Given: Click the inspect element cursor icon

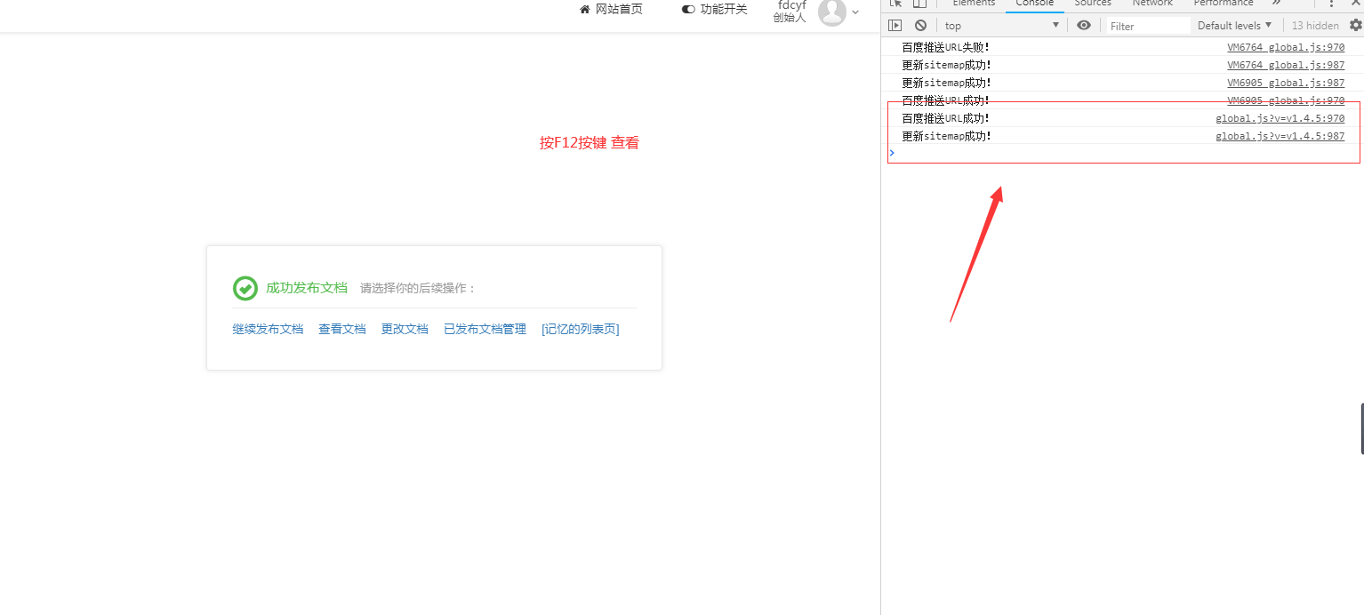Looking at the screenshot, I should (x=895, y=4).
